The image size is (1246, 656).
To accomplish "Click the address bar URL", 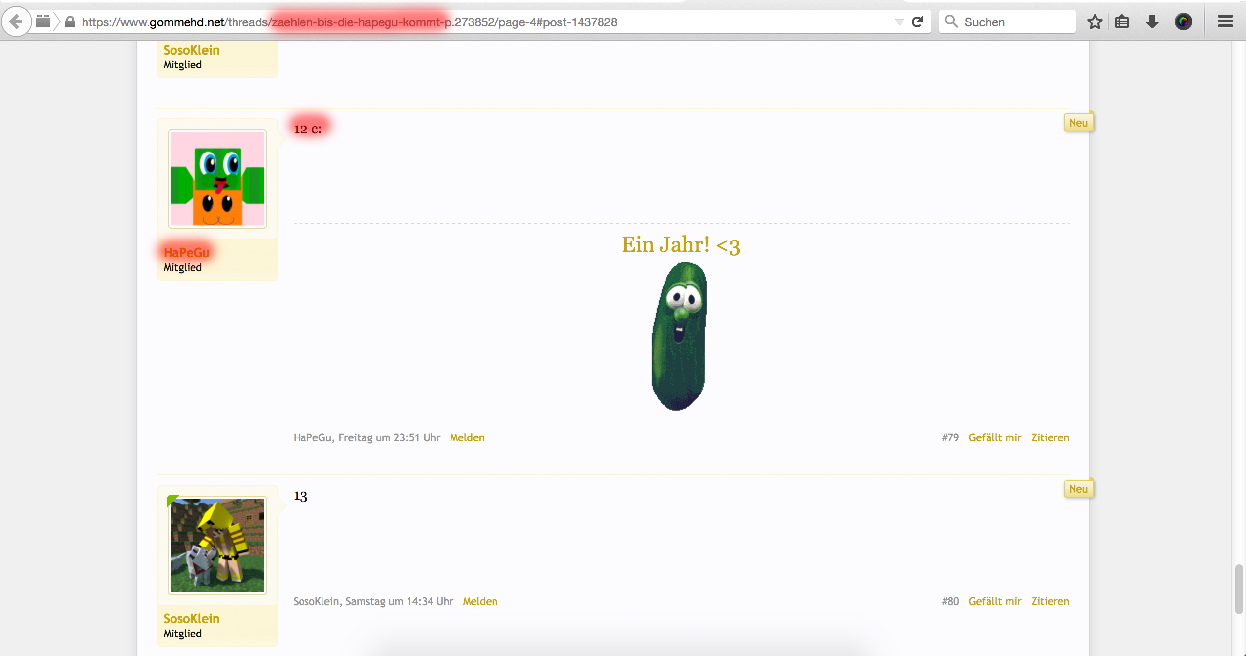I will [349, 22].
